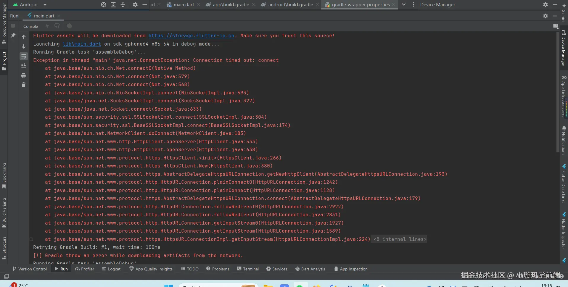Open the Build Variants side panel
The height and width of the screenshot is (287, 568).
4,212
